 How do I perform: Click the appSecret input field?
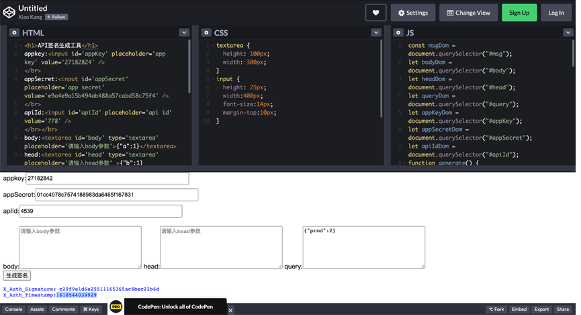(x=116, y=195)
